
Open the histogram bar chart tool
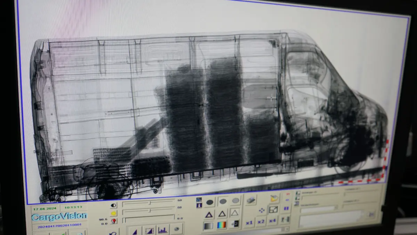coord(163,230)
